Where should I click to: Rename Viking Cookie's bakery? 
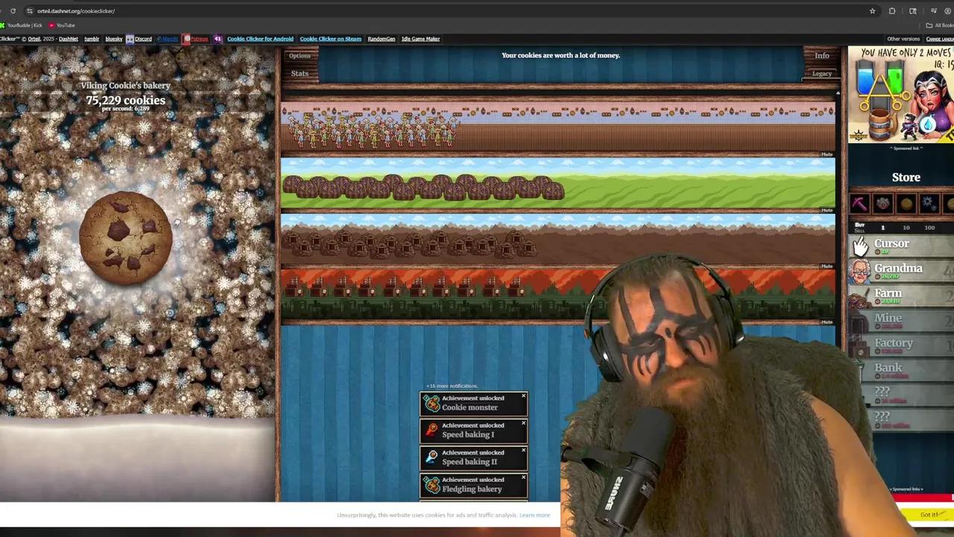point(125,85)
